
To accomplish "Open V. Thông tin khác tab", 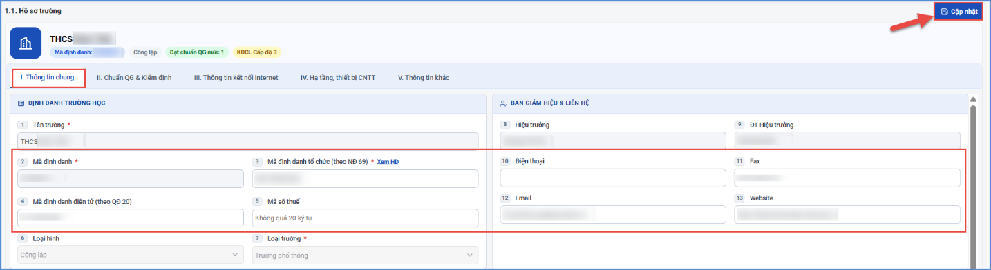I will tap(424, 78).
